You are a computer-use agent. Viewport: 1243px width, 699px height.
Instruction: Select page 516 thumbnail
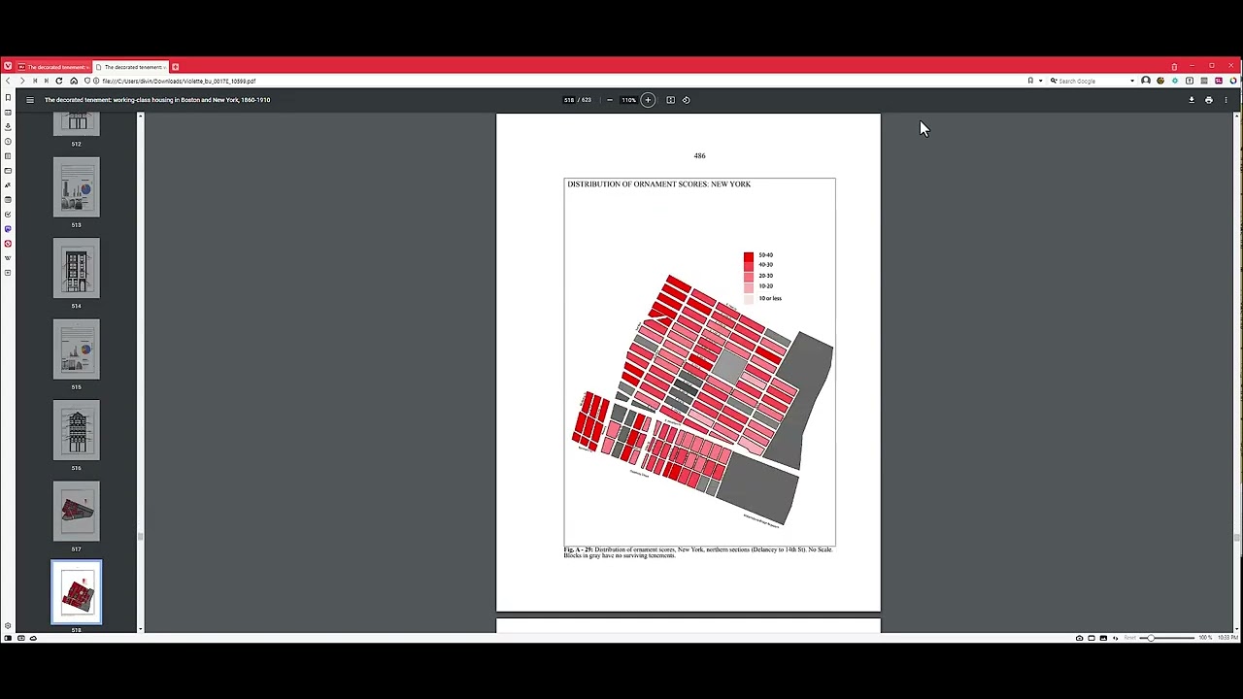(77, 430)
